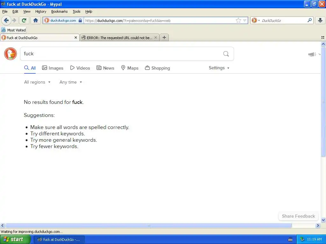
Task: Open the downloads arrow button
Action: click(320, 20)
